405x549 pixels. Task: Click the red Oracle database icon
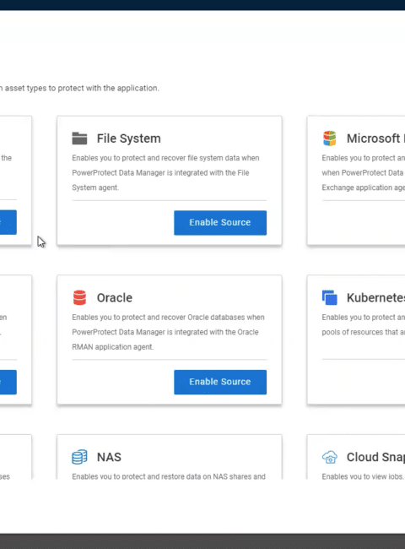(79, 297)
